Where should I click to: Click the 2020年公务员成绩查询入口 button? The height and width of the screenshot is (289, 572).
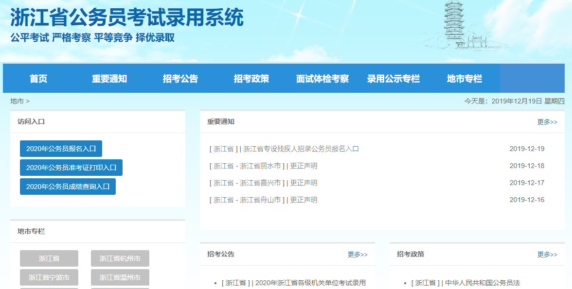tap(68, 187)
